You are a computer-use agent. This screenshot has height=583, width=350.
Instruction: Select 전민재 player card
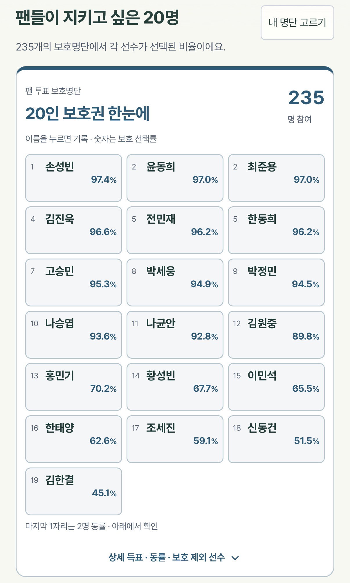click(x=175, y=230)
